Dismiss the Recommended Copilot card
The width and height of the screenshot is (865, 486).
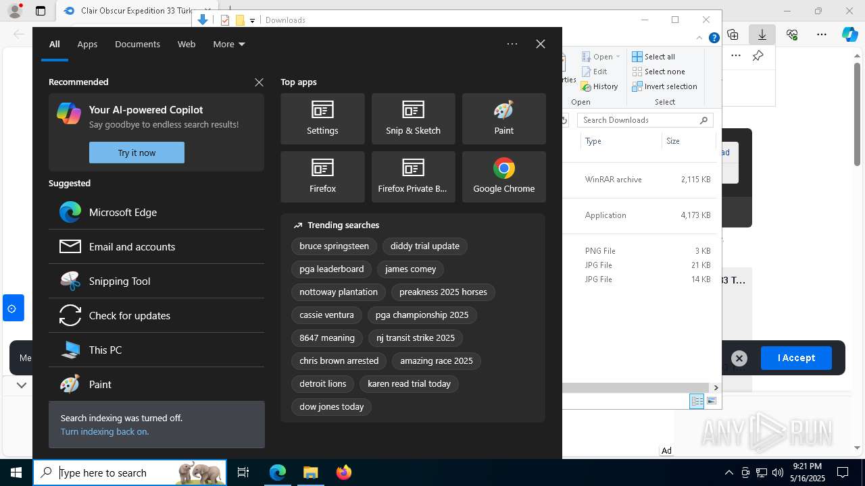(259, 82)
